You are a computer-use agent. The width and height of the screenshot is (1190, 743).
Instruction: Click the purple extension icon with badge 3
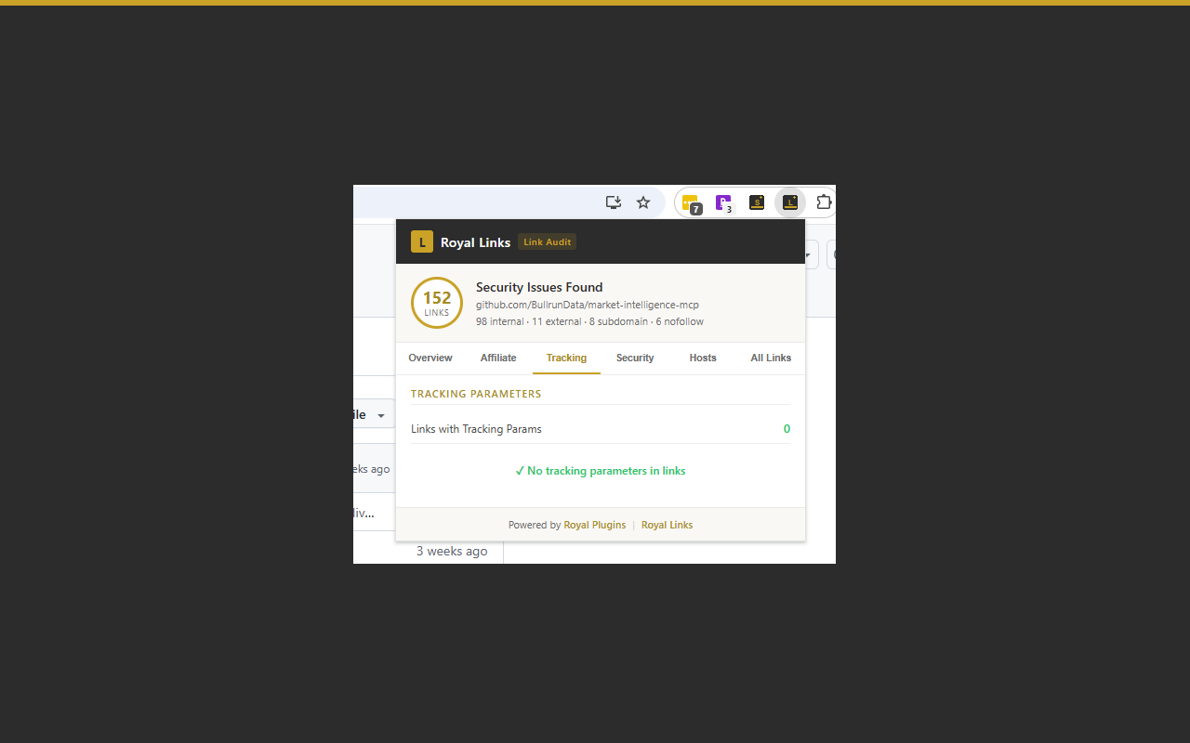(x=723, y=202)
